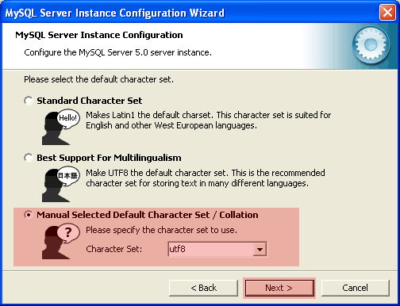
Task: Cancel the configuration wizard
Action: [356, 288]
